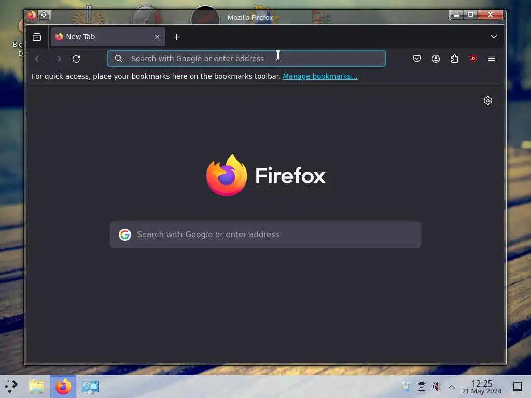531x398 pixels.
Task: Minimize the Mozilla Firefox window
Action: point(456,15)
